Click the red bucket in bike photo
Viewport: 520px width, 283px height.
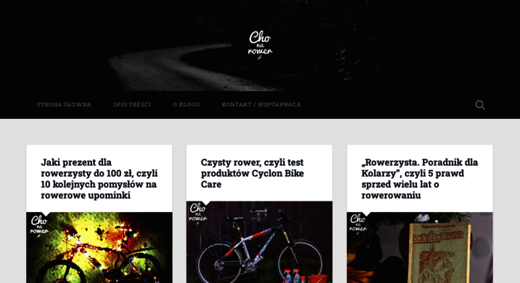[x=317, y=279]
